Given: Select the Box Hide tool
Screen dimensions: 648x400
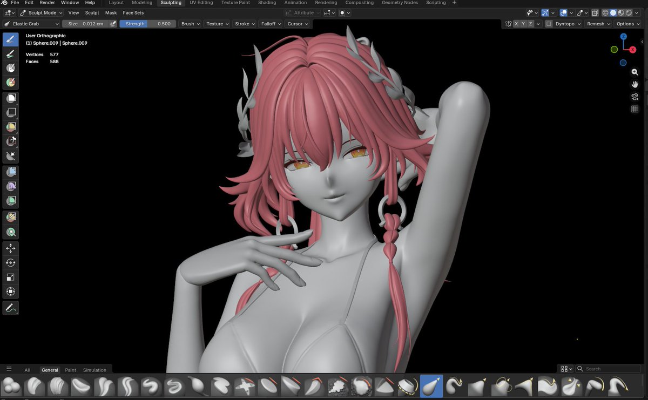Looking at the screenshot, I should 11,113.
